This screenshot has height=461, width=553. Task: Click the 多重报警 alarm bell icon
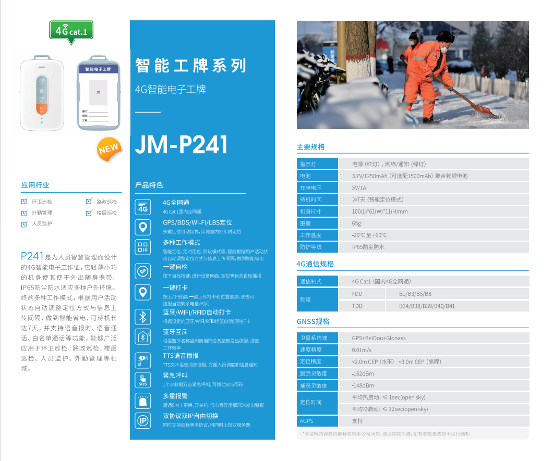click(x=143, y=401)
